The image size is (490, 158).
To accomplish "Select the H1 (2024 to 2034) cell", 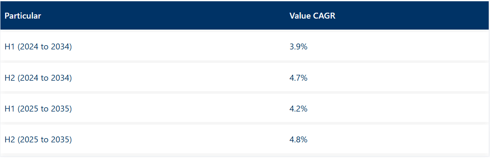I will click(143, 46).
